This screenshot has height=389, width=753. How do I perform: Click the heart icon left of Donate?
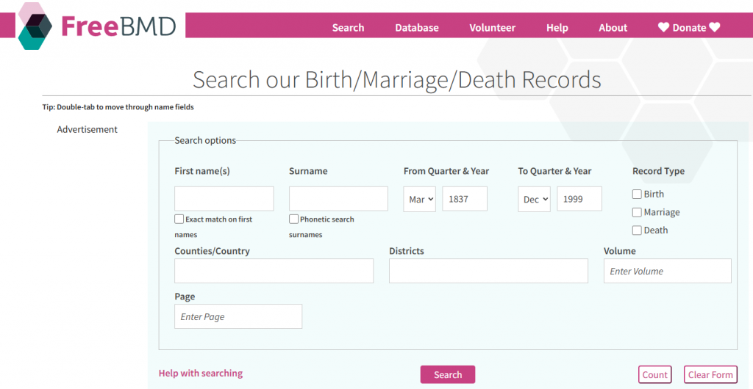pyautogui.click(x=663, y=28)
